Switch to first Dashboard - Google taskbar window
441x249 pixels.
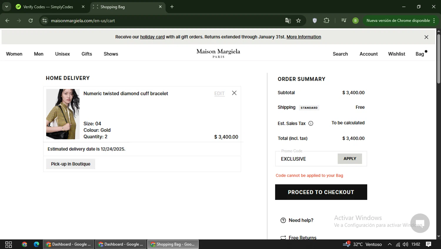pos(69,244)
